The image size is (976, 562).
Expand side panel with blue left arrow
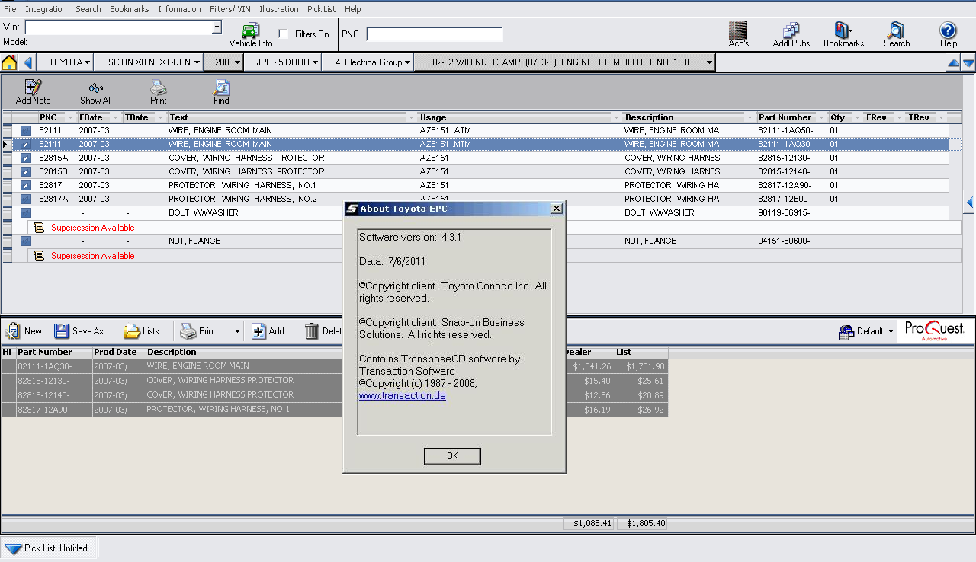[x=970, y=203]
